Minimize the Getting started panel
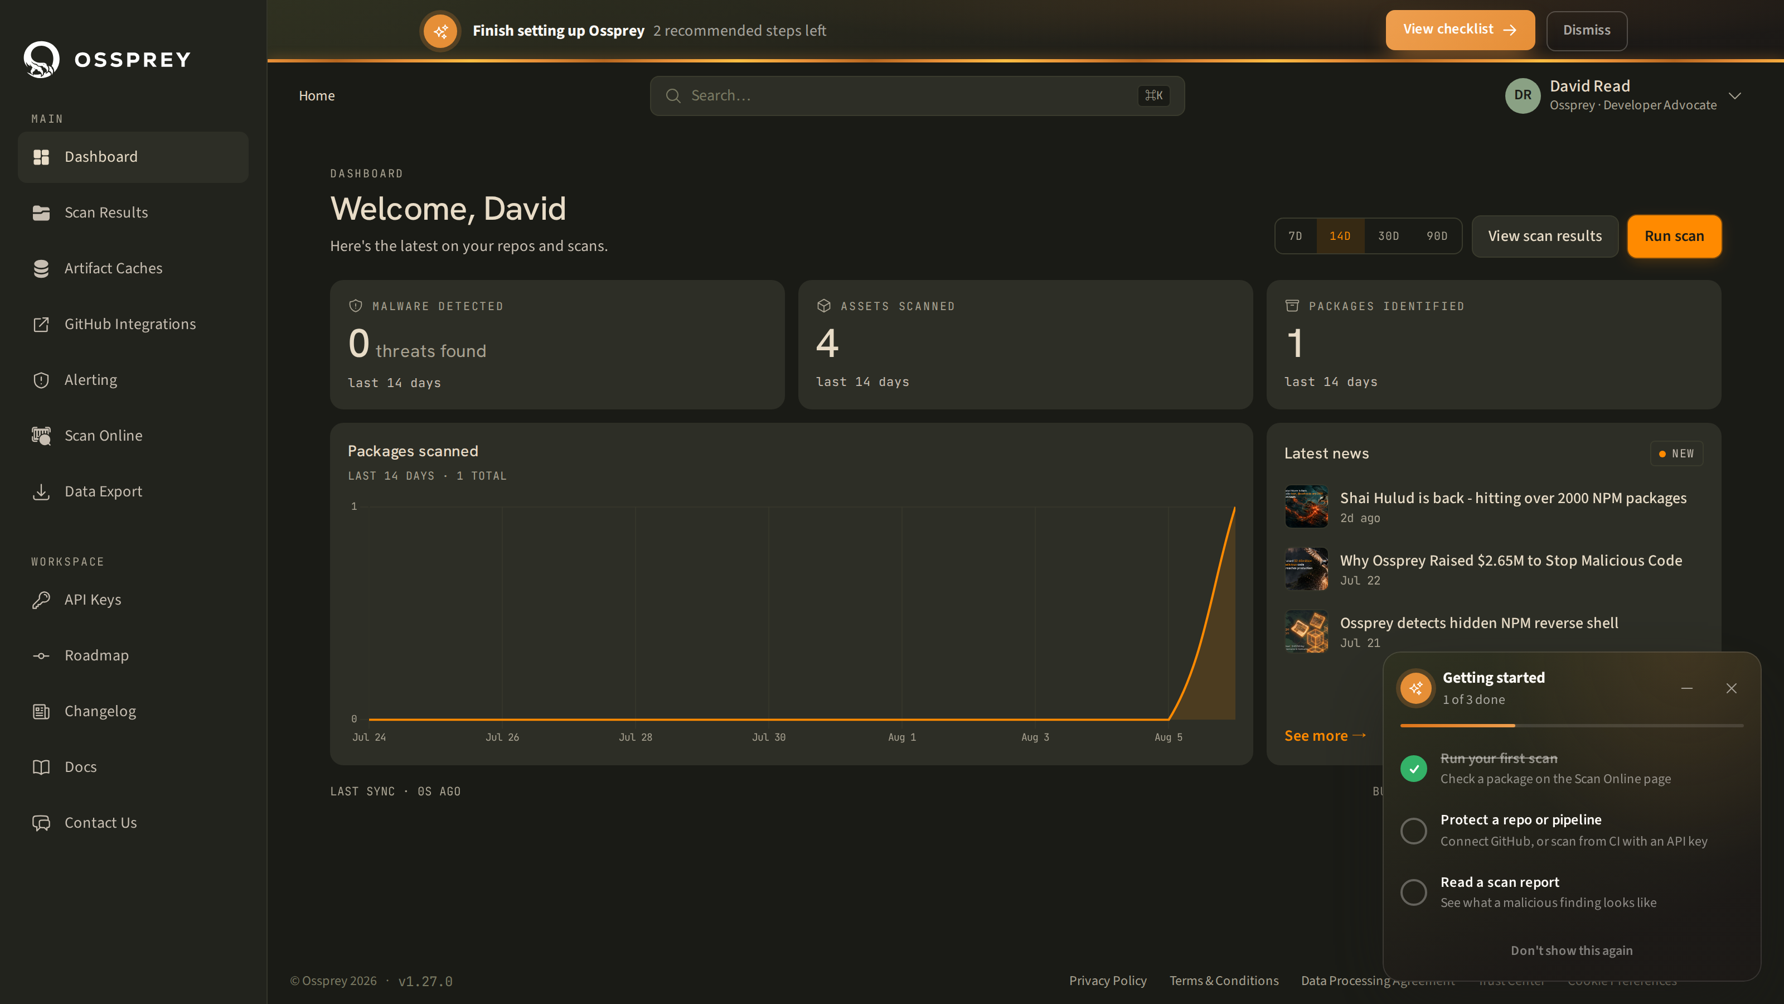Image resolution: width=1784 pixels, height=1004 pixels. (x=1687, y=688)
